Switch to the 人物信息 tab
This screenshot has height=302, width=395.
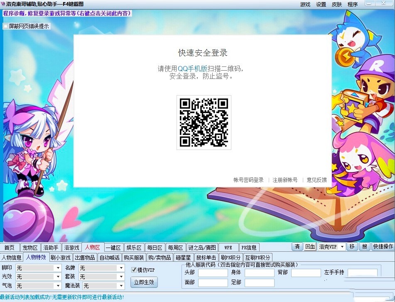[x=12, y=257]
